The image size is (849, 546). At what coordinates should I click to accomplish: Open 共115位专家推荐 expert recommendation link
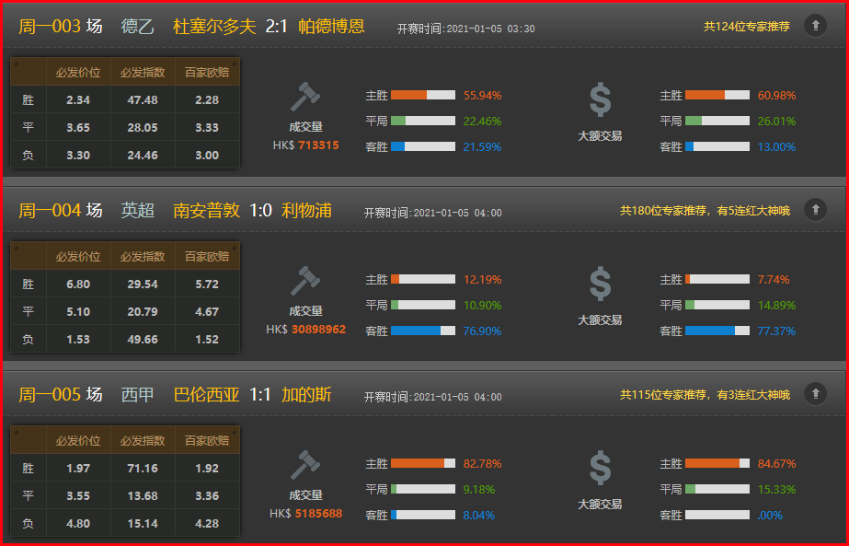tap(705, 395)
